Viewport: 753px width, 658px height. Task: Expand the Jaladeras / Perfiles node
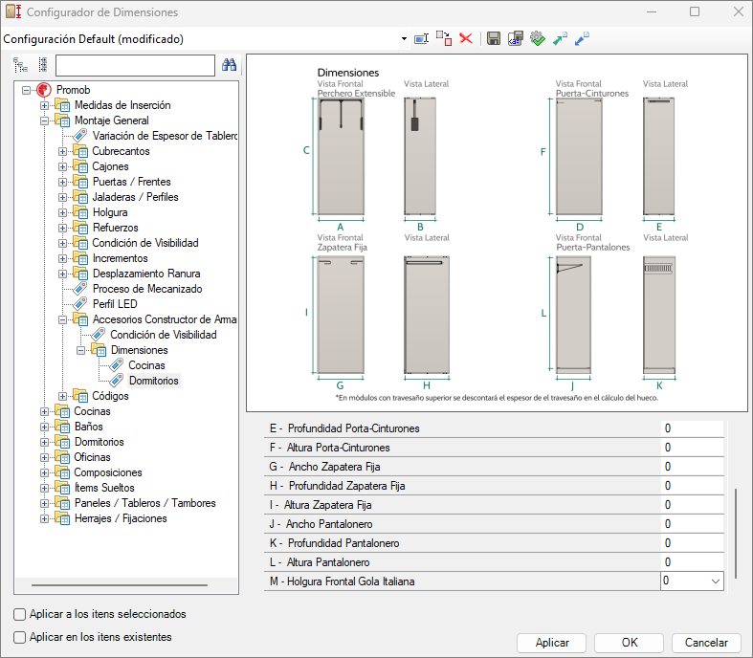point(62,197)
